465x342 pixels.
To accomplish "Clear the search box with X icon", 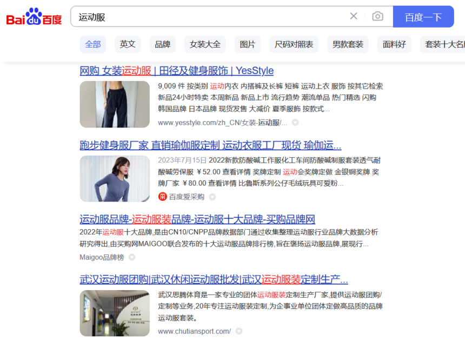I will pos(354,16).
